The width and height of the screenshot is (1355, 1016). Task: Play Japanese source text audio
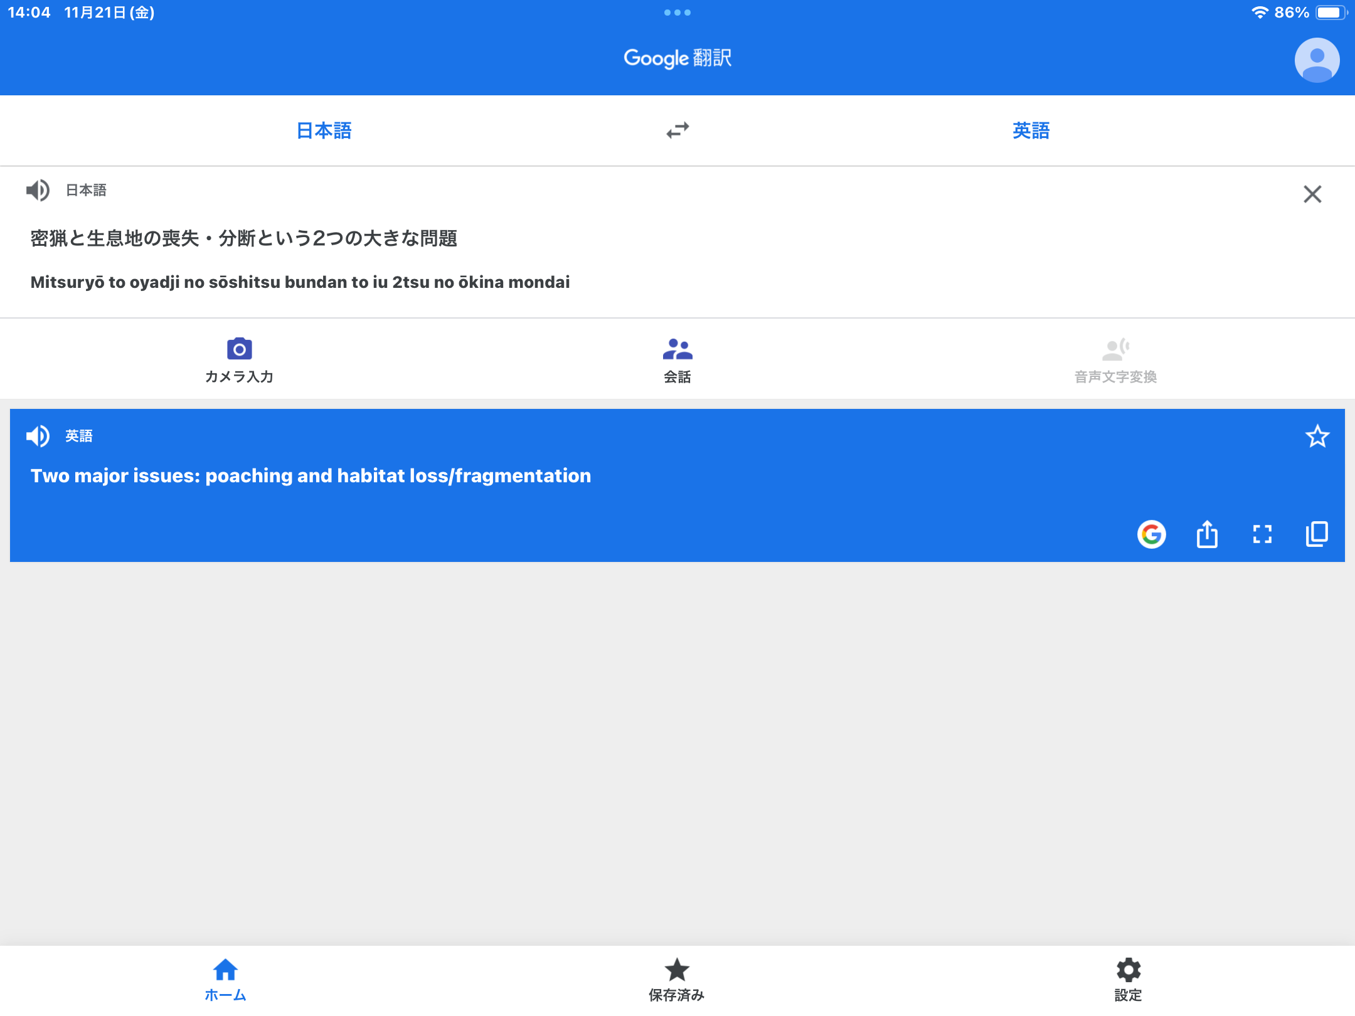click(38, 190)
